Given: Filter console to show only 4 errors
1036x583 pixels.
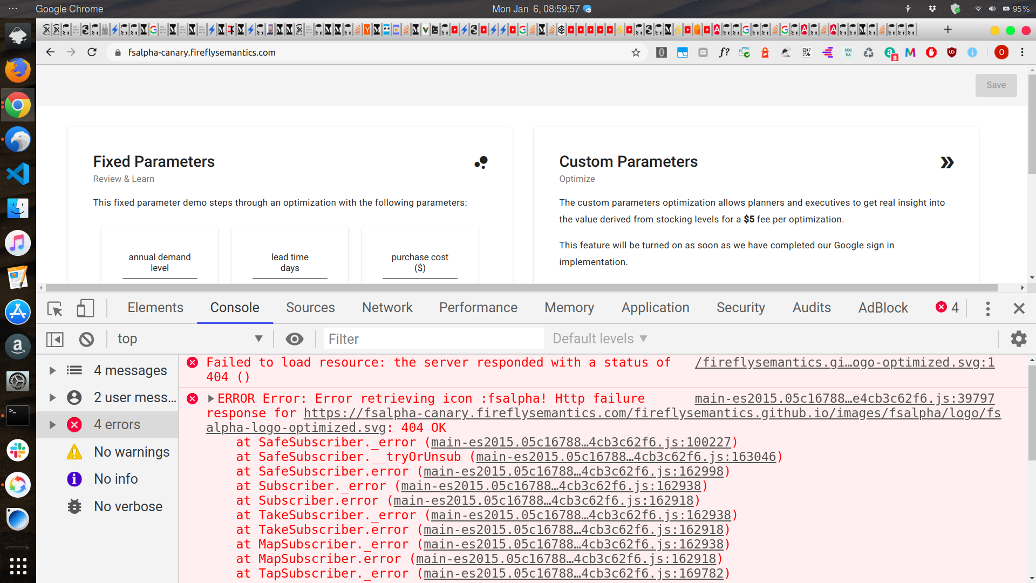Looking at the screenshot, I should (x=117, y=424).
